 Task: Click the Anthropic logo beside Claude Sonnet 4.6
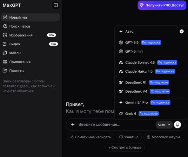[121, 62]
